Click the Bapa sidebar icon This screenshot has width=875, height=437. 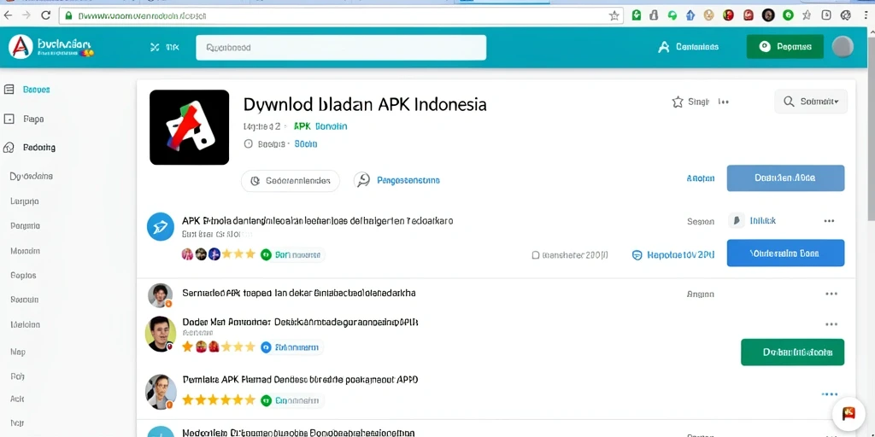tap(9, 119)
